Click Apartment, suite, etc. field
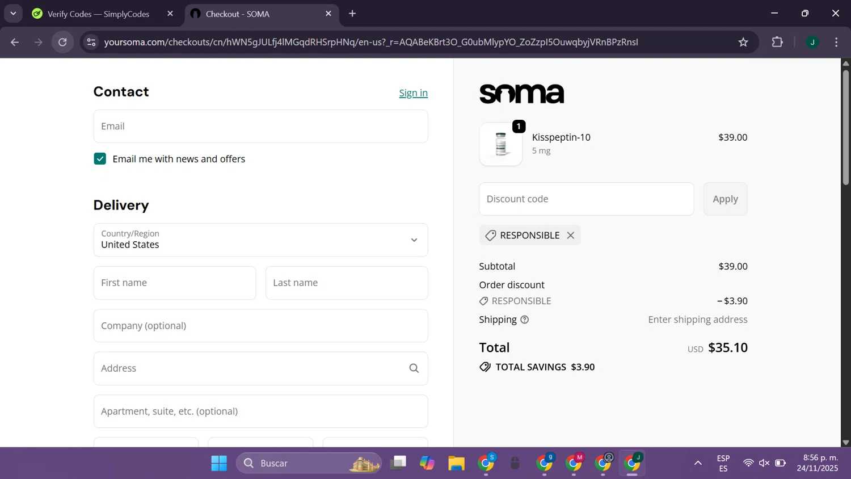 point(260,411)
